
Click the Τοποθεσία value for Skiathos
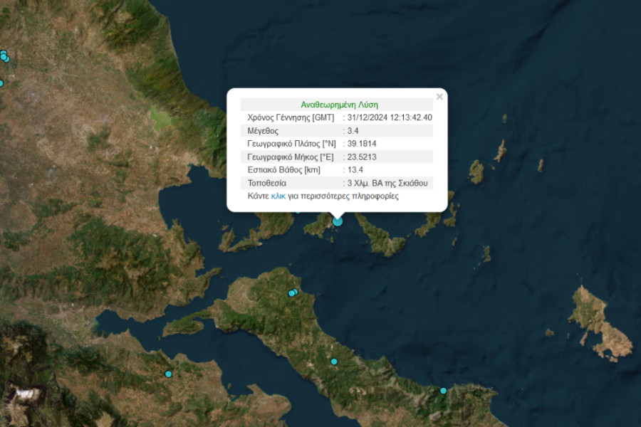385,183
